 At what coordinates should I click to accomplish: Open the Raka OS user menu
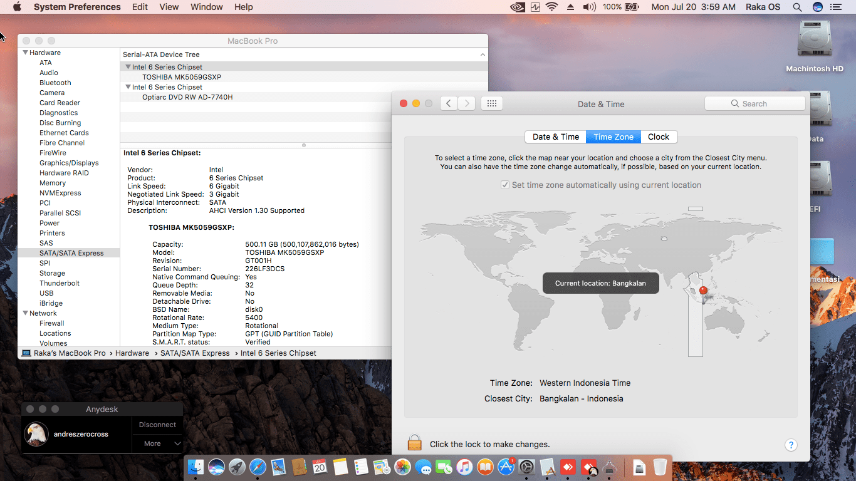[x=763, y=7]
